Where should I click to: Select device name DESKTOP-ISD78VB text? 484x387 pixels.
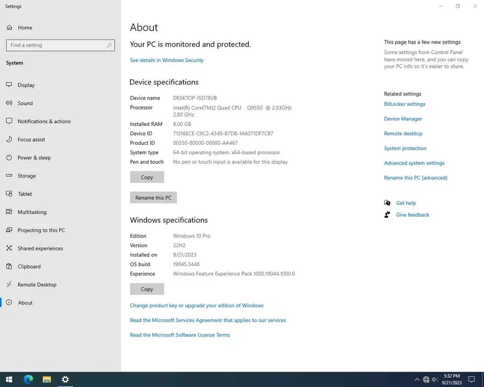[195, 98]
